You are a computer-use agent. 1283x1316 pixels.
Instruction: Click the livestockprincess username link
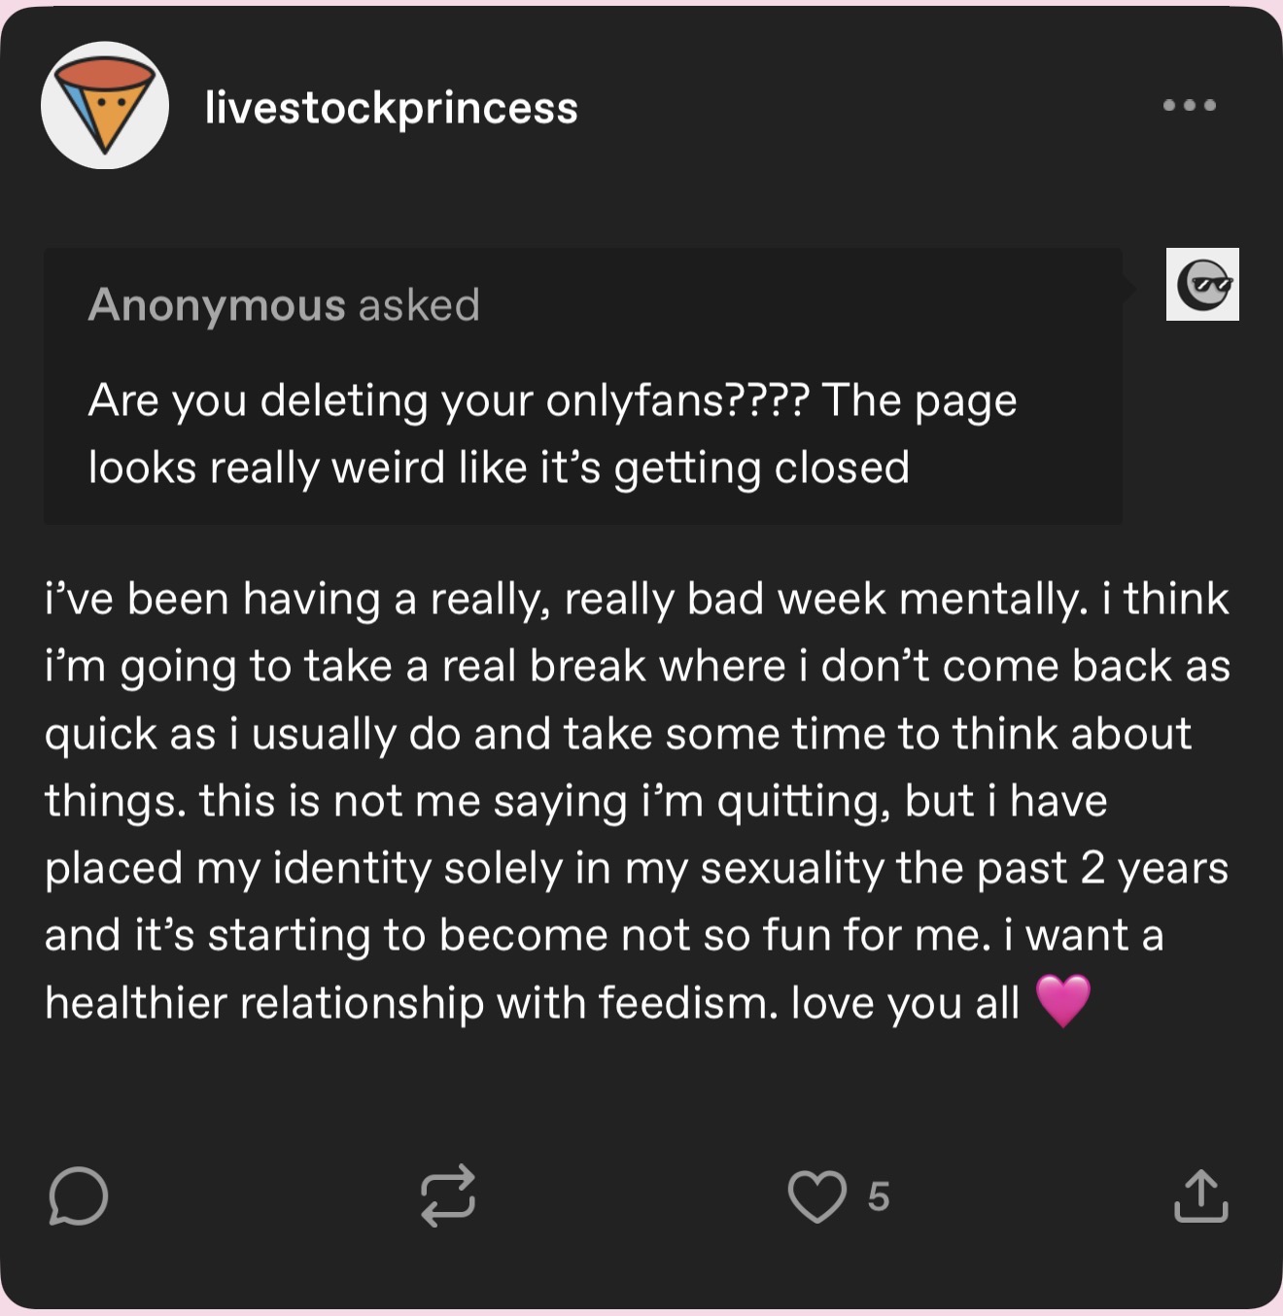tap(391, 107)
